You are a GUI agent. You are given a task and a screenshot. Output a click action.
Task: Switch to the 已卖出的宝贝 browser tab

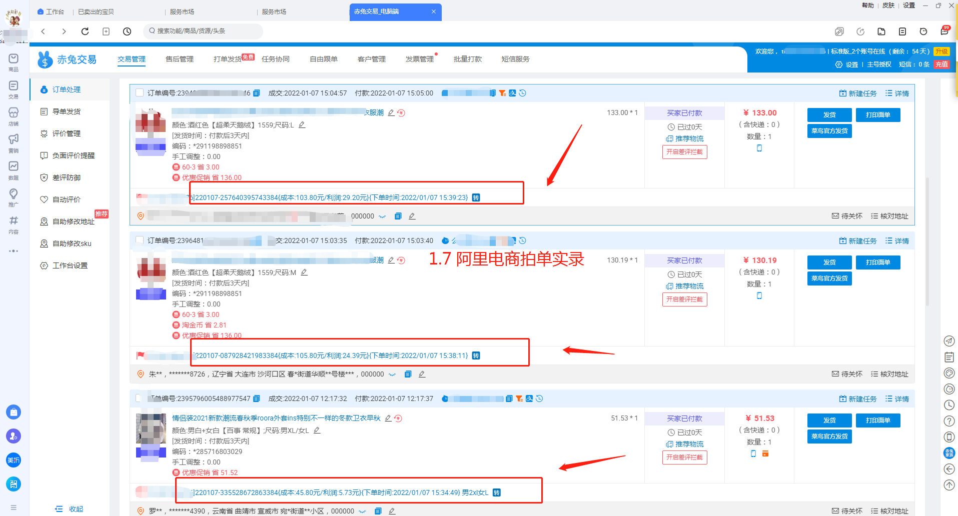96,11
